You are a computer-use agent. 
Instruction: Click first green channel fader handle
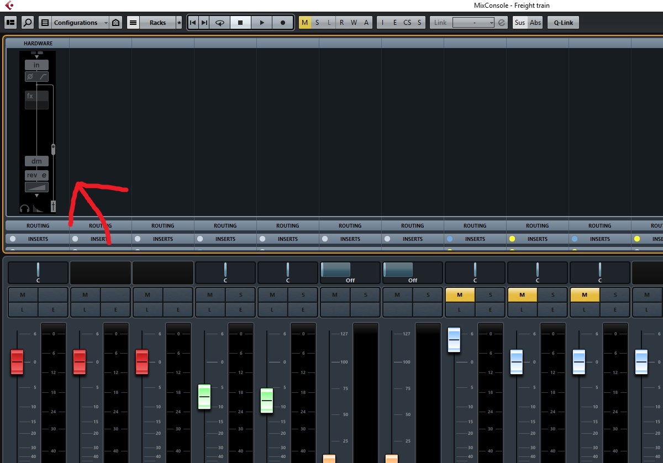pyautogui.click(x=204, y=397)
